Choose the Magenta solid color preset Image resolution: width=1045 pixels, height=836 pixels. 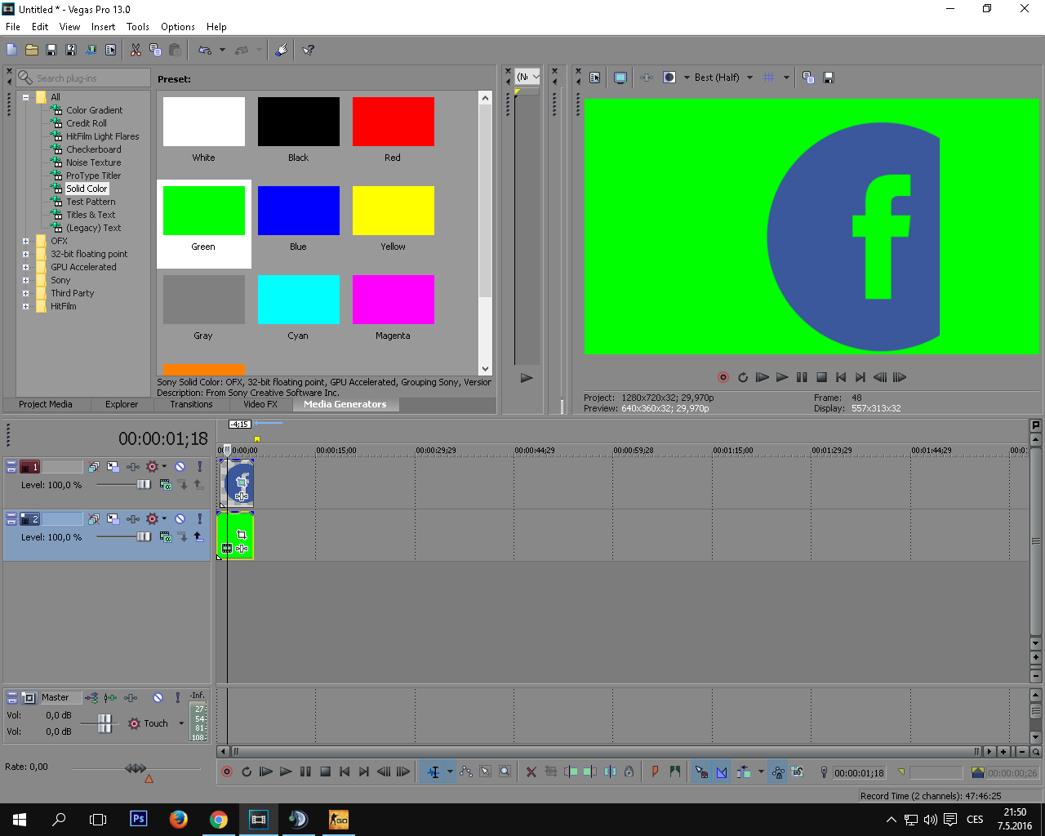pyautogui.click(x=393, y=300)
